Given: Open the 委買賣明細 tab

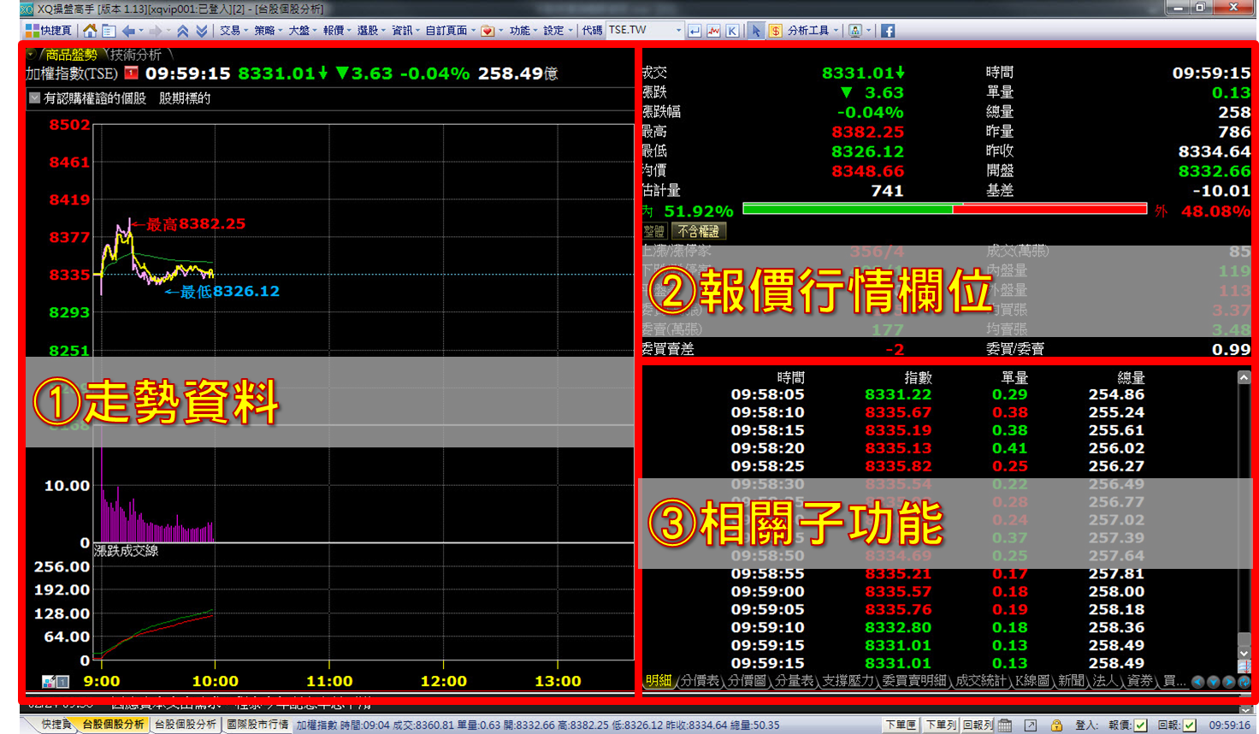Looking at the screenshot, I should pyautogui.click(x=914, y=681).
